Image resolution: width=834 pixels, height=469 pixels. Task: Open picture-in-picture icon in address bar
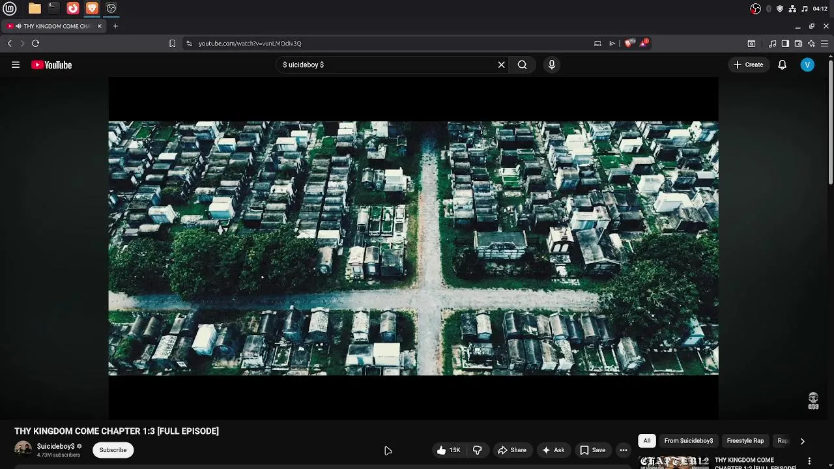[597, 43]
